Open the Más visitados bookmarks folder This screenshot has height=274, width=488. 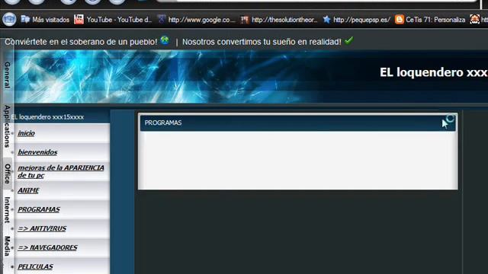point(45,20)
